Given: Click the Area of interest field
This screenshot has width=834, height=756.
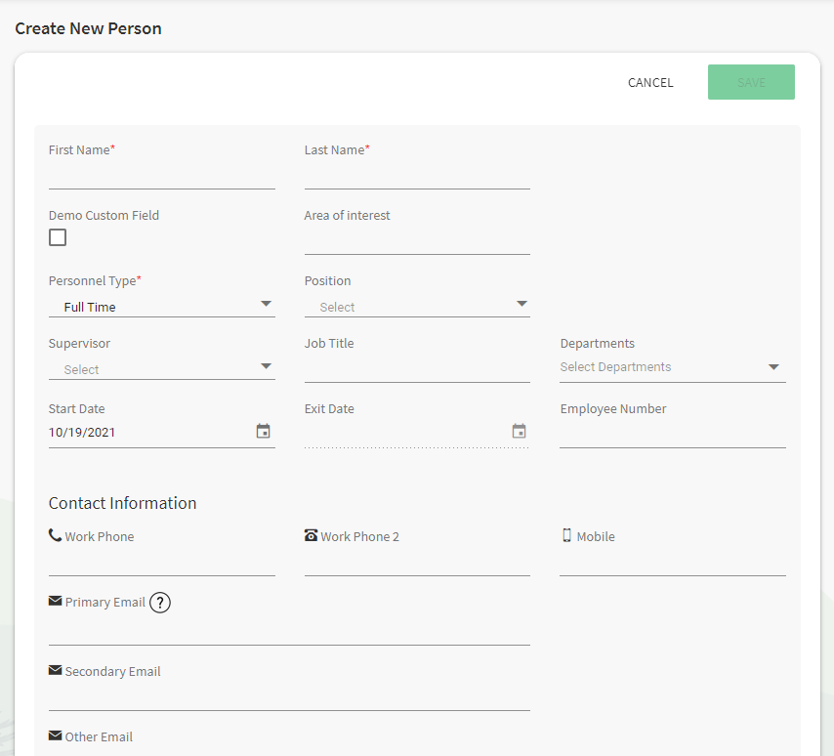Looking at the screenshot, I should [417, 242].
